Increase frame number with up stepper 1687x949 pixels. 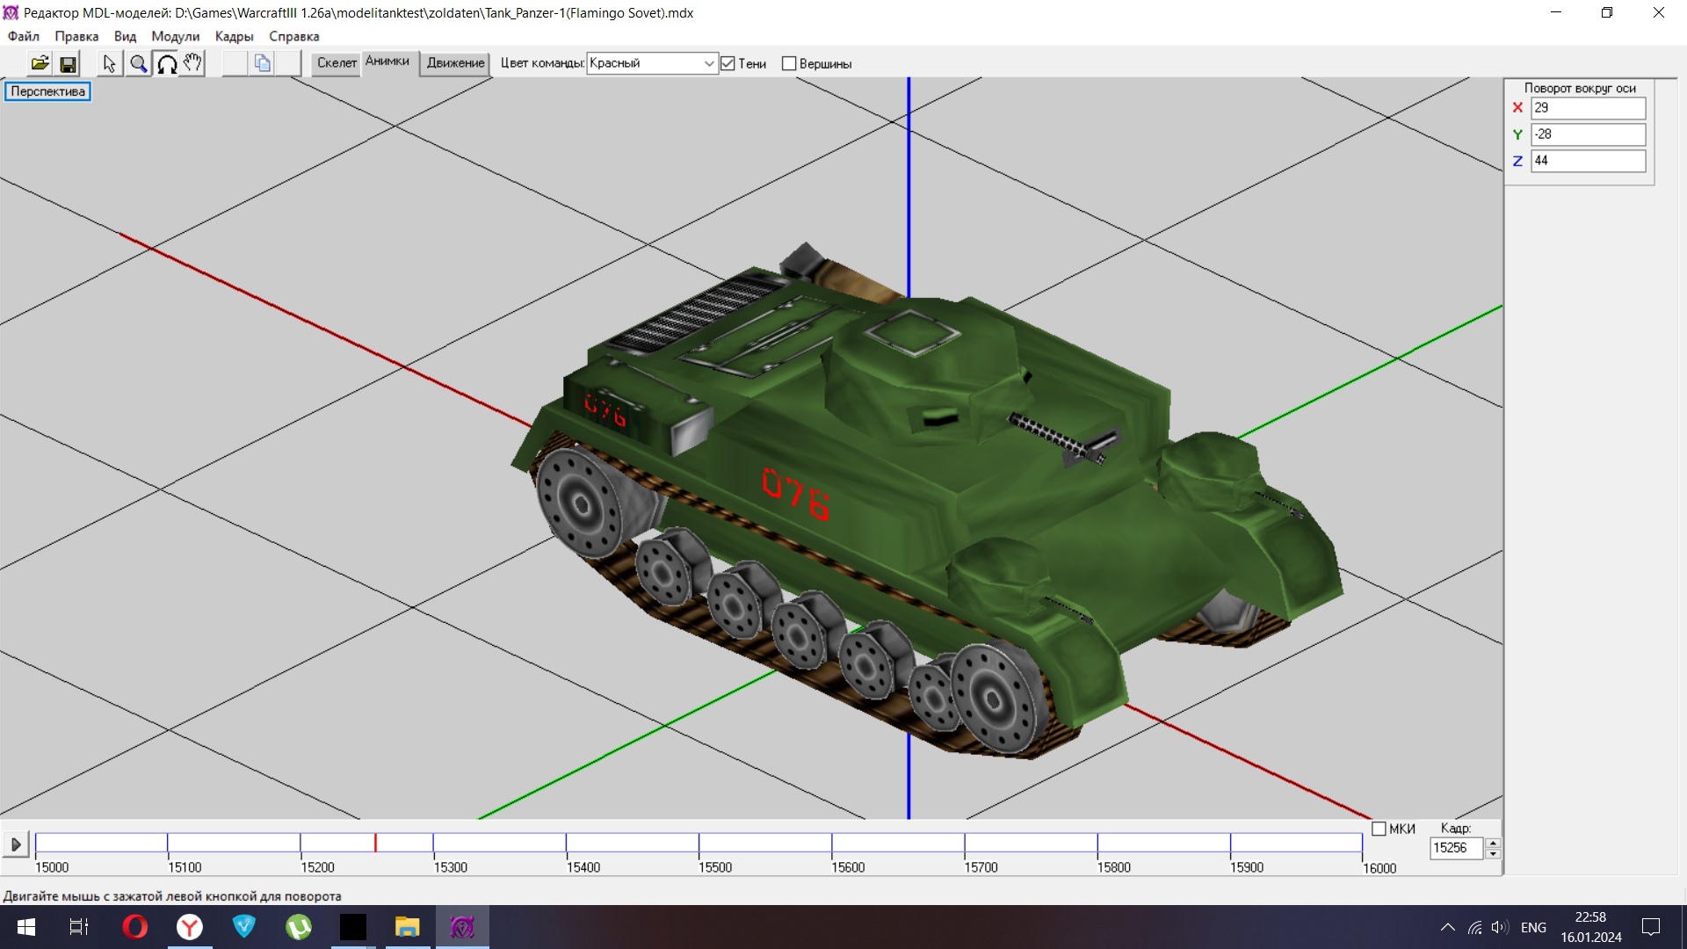coord(1493,843)
